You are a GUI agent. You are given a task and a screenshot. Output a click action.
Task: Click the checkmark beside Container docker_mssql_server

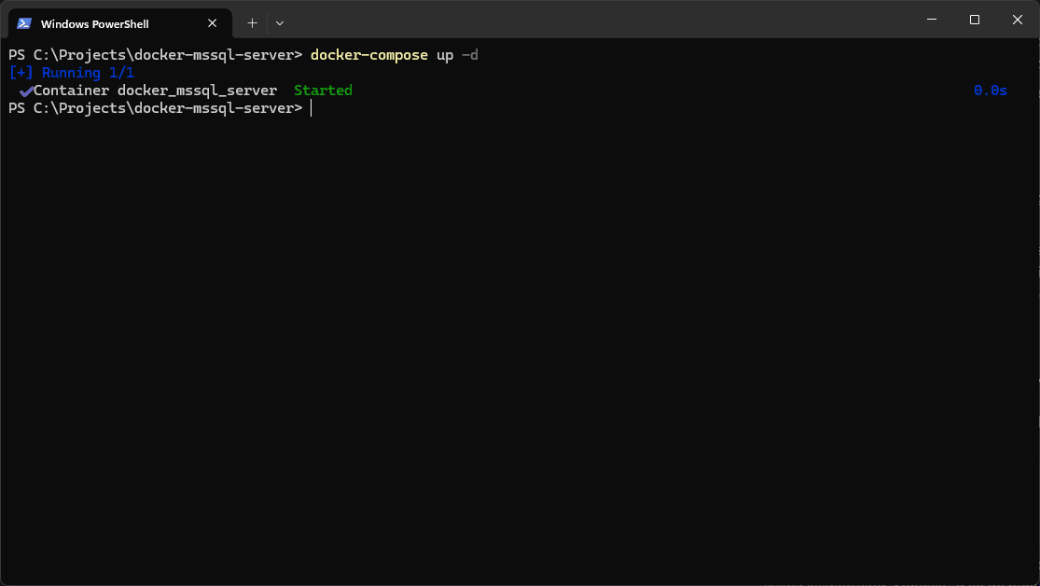[x=26, y=91]
